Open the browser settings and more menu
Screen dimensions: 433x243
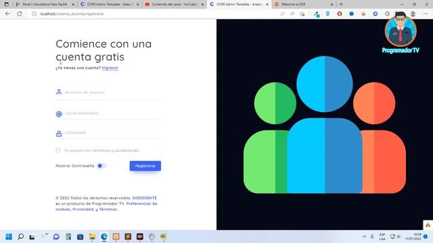click(x=426, y=13)
